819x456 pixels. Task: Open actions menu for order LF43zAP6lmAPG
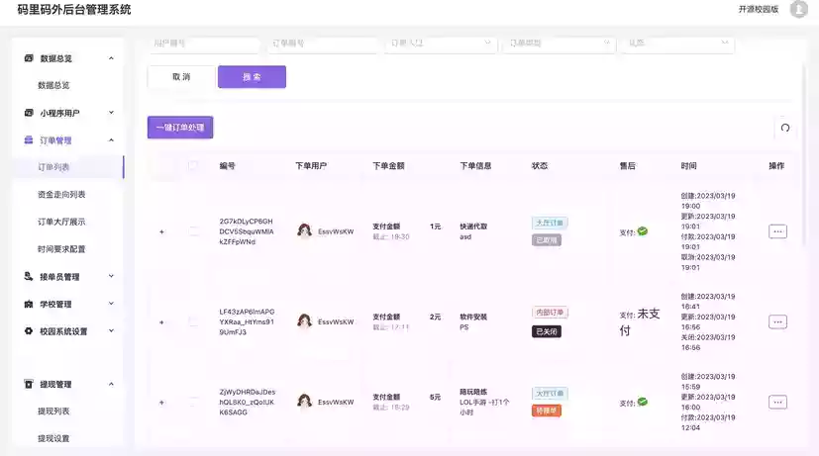click(777, 321)
